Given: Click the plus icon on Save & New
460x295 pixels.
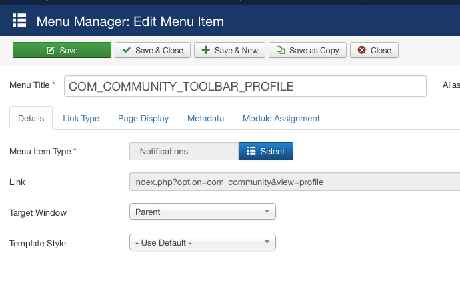Looking at the screenshot, I should click(205, 50).
